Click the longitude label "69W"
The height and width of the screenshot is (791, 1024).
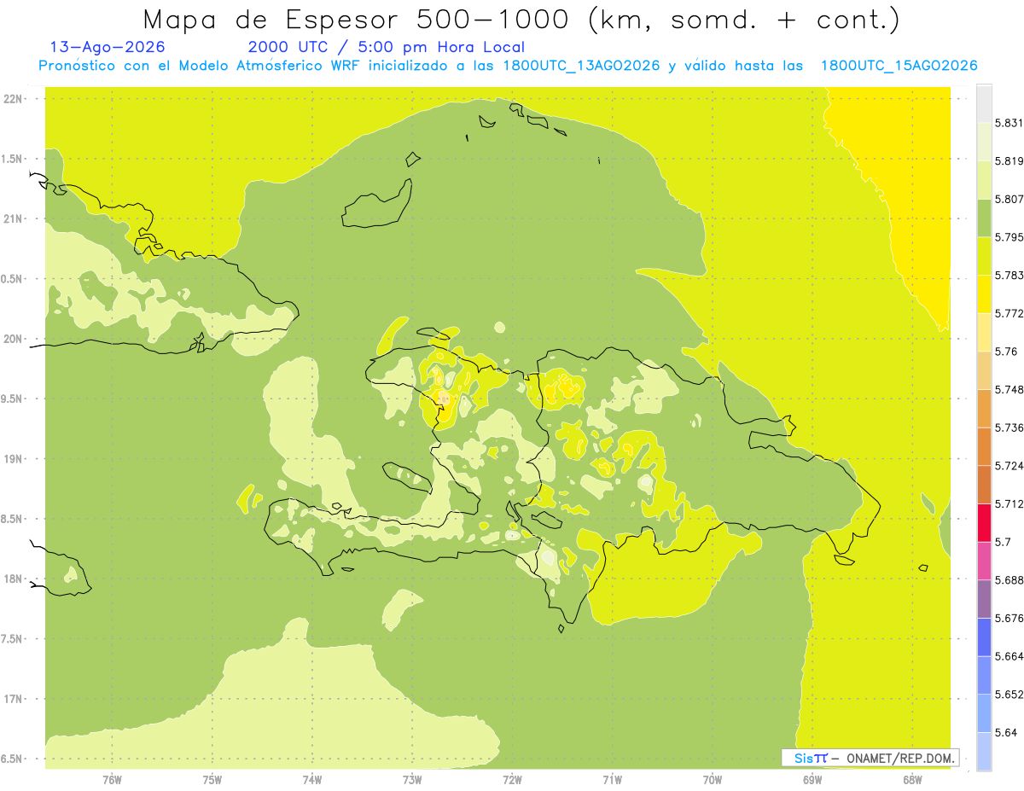[x=812, y=780]
